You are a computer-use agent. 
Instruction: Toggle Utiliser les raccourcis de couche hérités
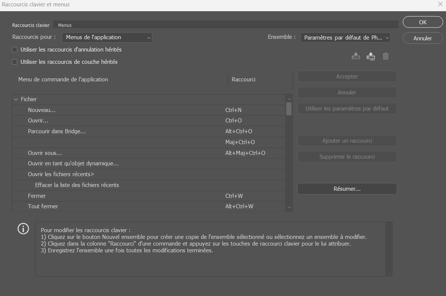(x=15, y=62)
